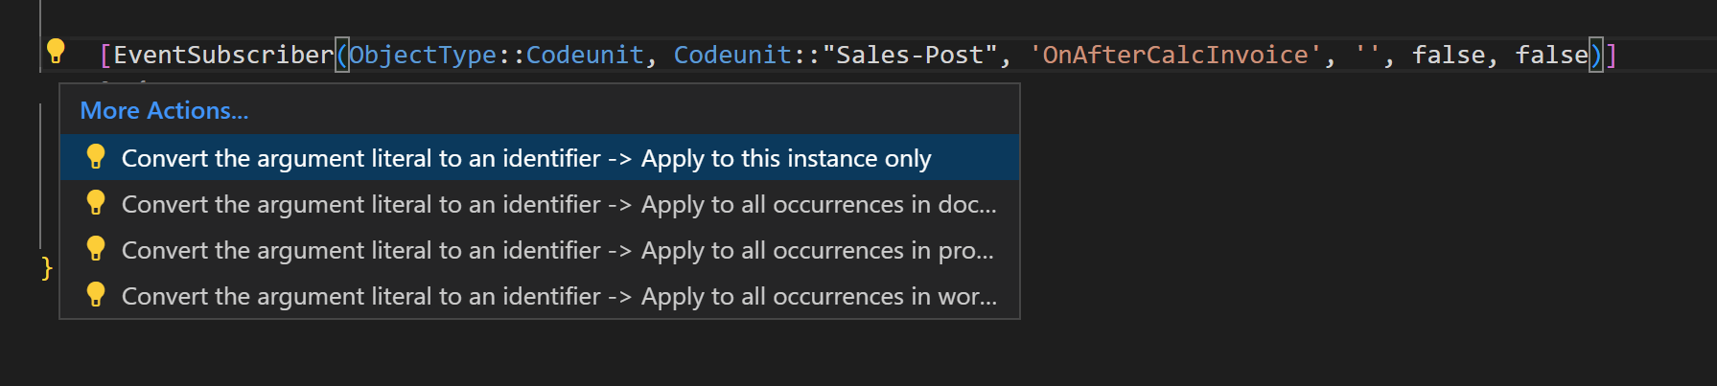The height and width of the screenshot is (386, 1717).
Task: Click the yellow closing curly brace
Action: pos(46,268)
